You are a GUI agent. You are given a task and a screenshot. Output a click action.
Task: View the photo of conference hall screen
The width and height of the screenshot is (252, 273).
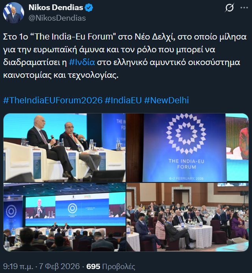pos(65,217)
